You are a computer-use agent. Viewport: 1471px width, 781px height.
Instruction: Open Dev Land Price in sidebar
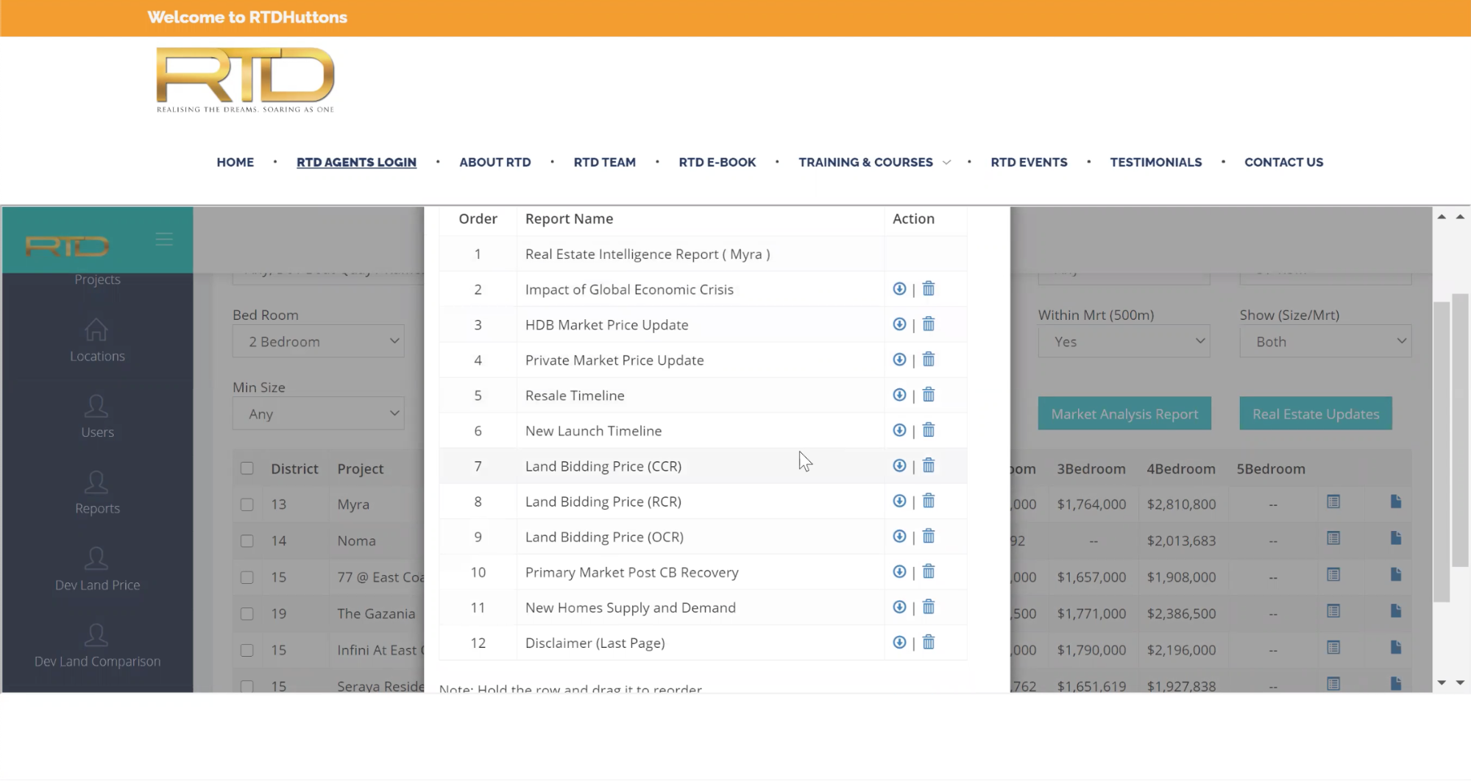coord(97,570)
